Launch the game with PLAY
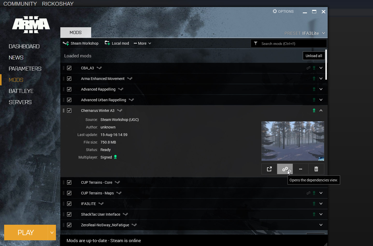 26,233
